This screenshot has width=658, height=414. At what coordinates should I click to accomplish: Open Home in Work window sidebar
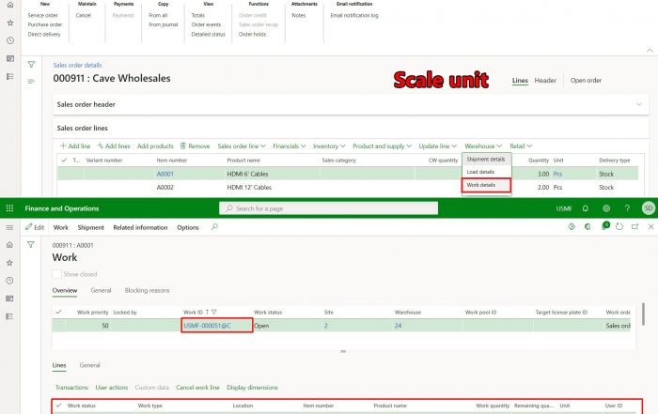point(9,245)
